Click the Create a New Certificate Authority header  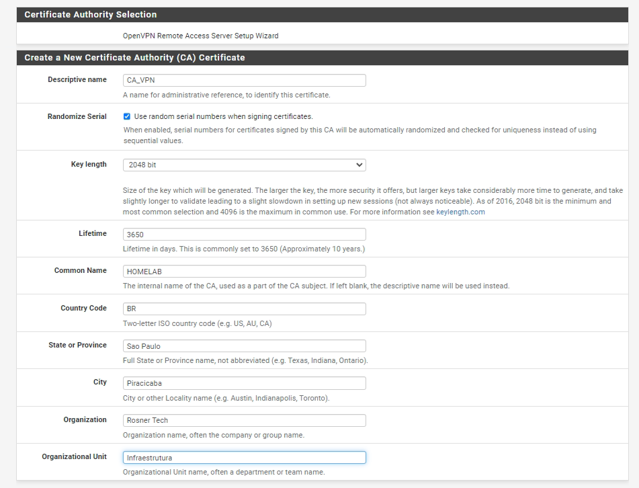click(x=134, y=58)
